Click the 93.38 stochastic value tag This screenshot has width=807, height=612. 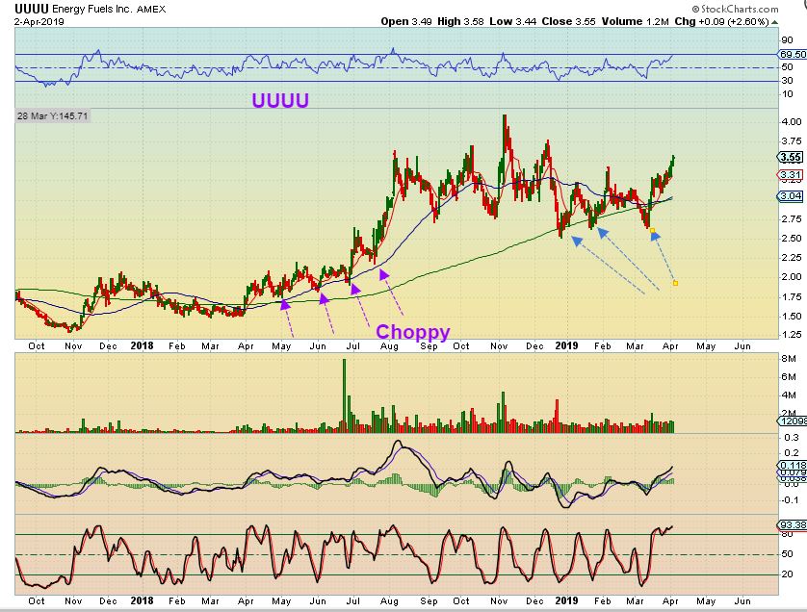click(x=792, y=525)
